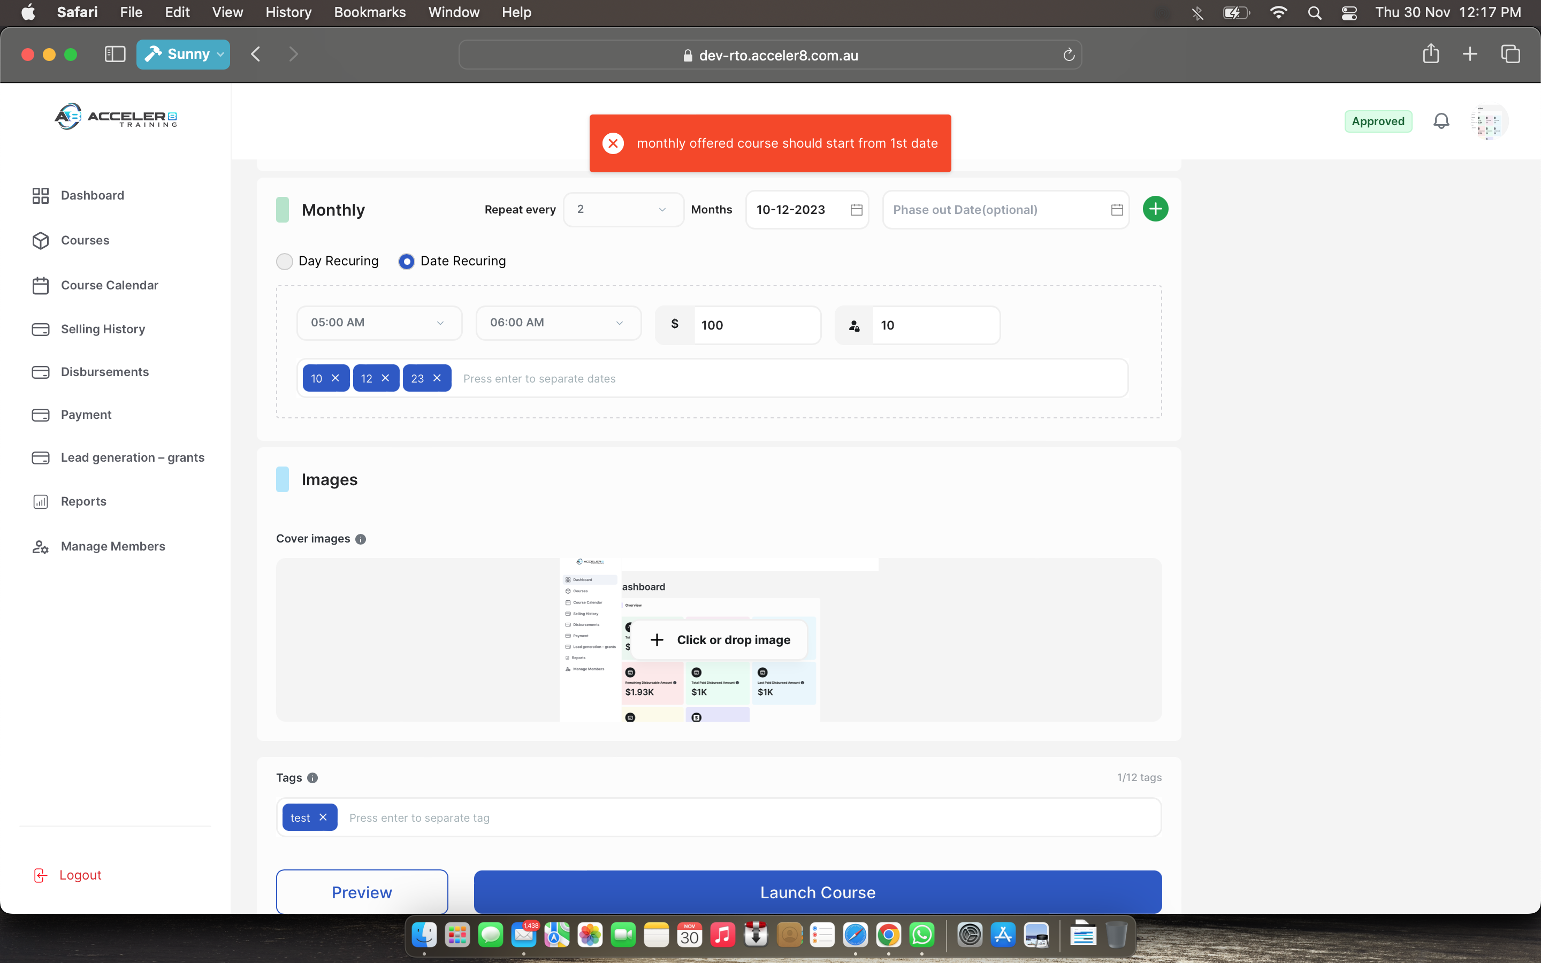
Task: Open the Sunny profile dropdown in Safari
Action: (183, 54)
